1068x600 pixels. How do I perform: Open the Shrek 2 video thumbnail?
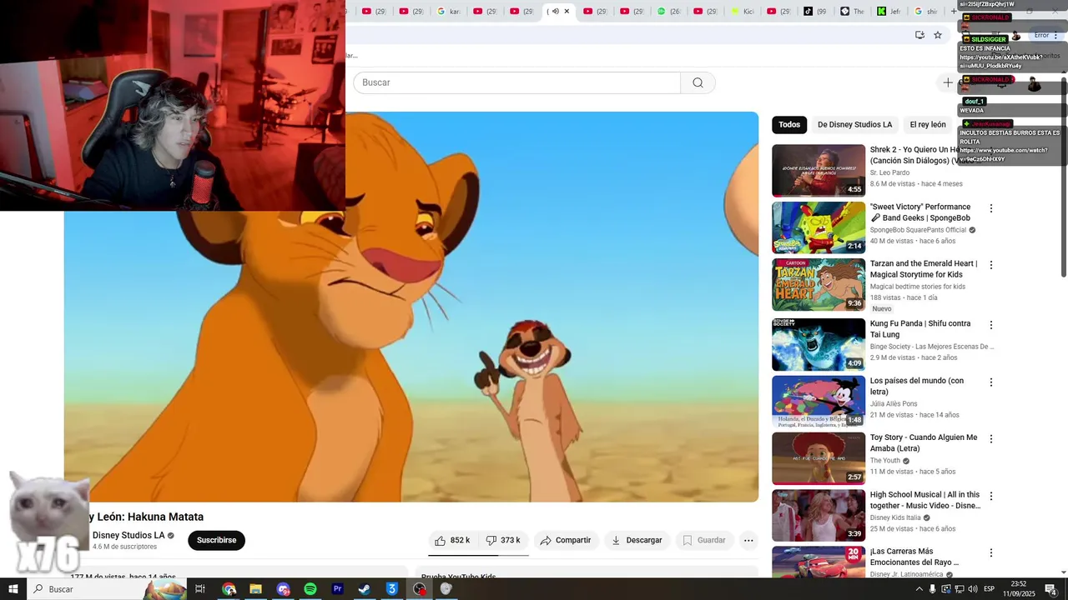(819, 171)
